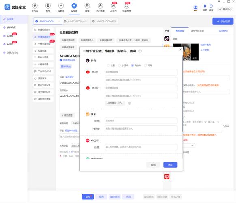Image resolution: width=236 pixels, height=203 pixels.
Task: Click 添加商品 (2/5) button
Action: [x=115, y=103]
